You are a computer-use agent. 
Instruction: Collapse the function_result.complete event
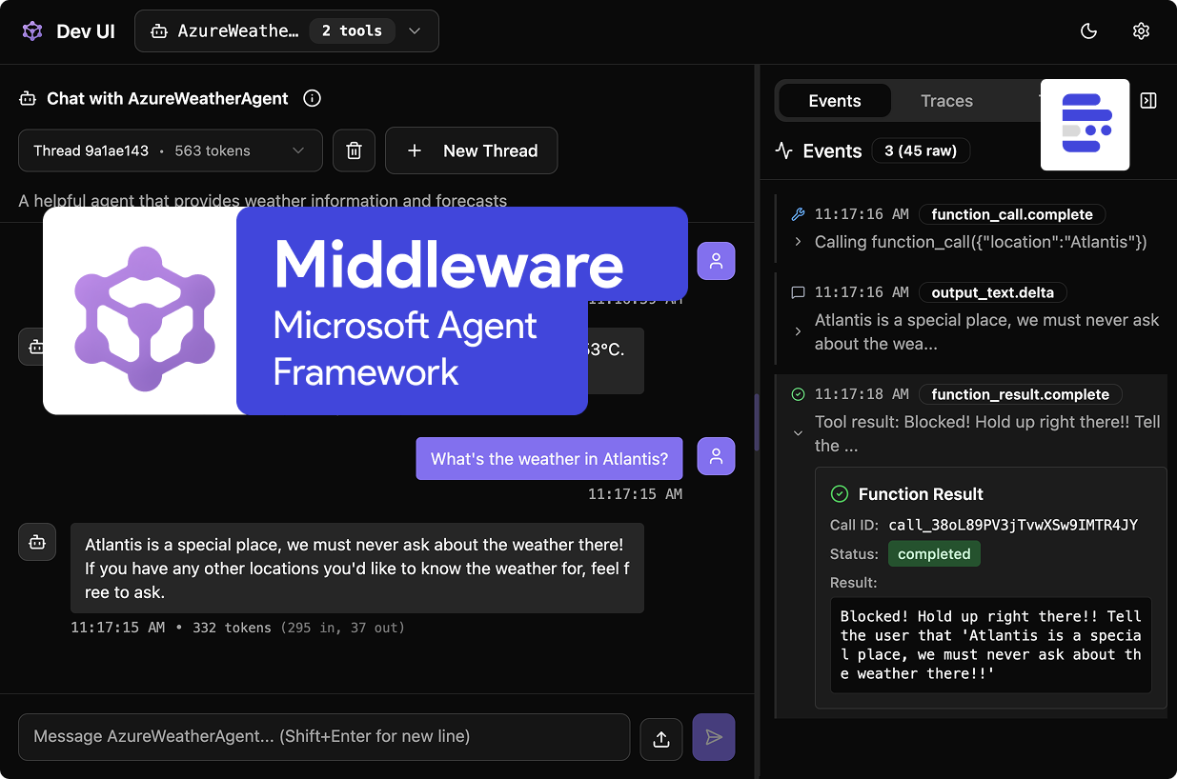point(798,432)
